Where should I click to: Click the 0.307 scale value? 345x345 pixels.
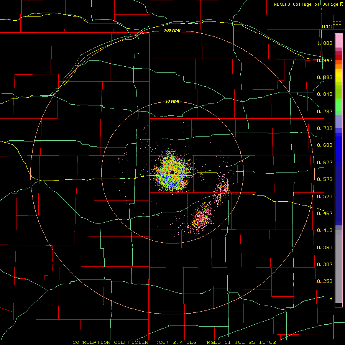(x=325, y=264)
